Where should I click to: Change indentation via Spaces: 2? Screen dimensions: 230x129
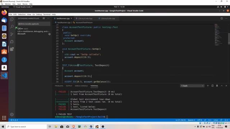coord(192,120)
